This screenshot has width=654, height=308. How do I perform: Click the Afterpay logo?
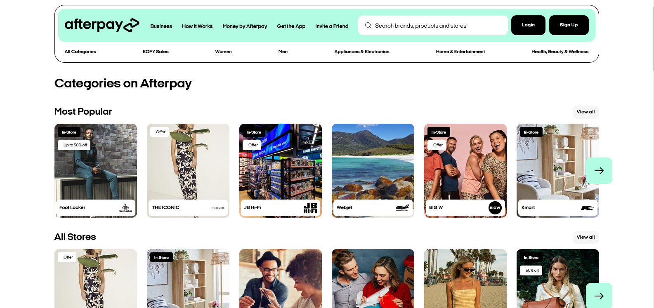pos(102,25)
